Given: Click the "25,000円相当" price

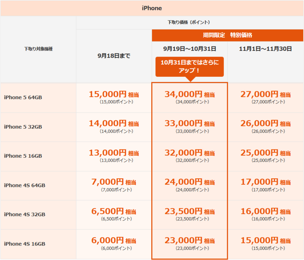Looking at the screenshot, I should (x=265, y=153).
